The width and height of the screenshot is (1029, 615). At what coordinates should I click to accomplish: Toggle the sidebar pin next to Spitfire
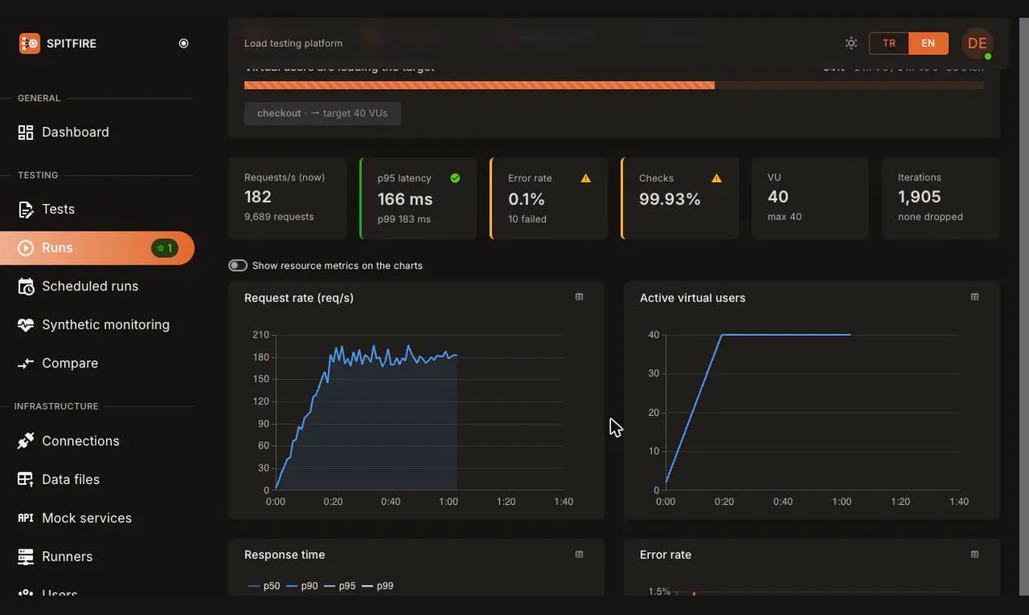click(x=184, y=44)
